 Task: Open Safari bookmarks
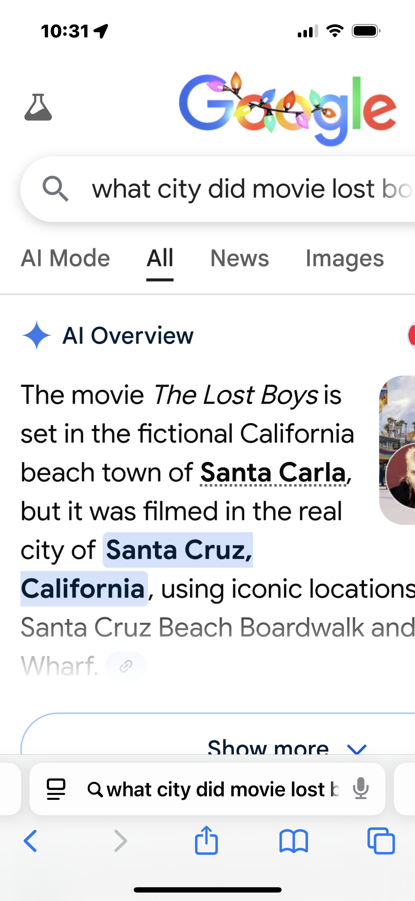point(294,841)
